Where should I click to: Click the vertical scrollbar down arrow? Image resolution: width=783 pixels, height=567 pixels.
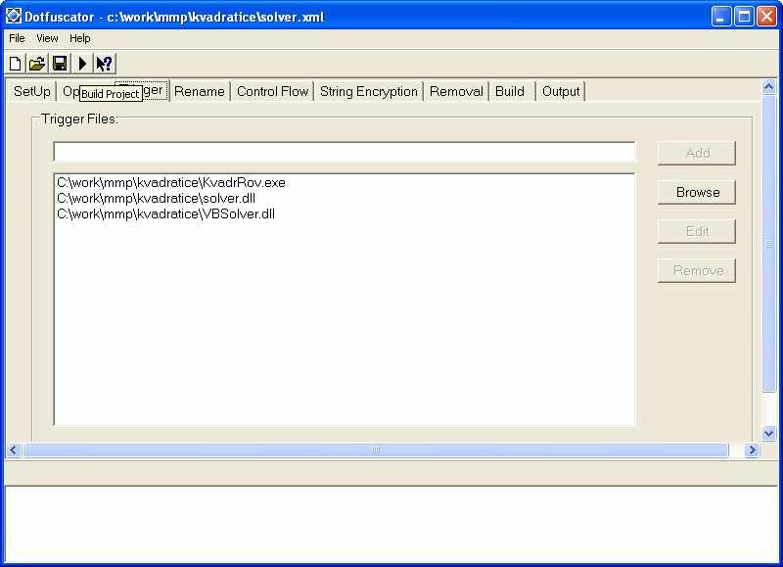[769, 433]
